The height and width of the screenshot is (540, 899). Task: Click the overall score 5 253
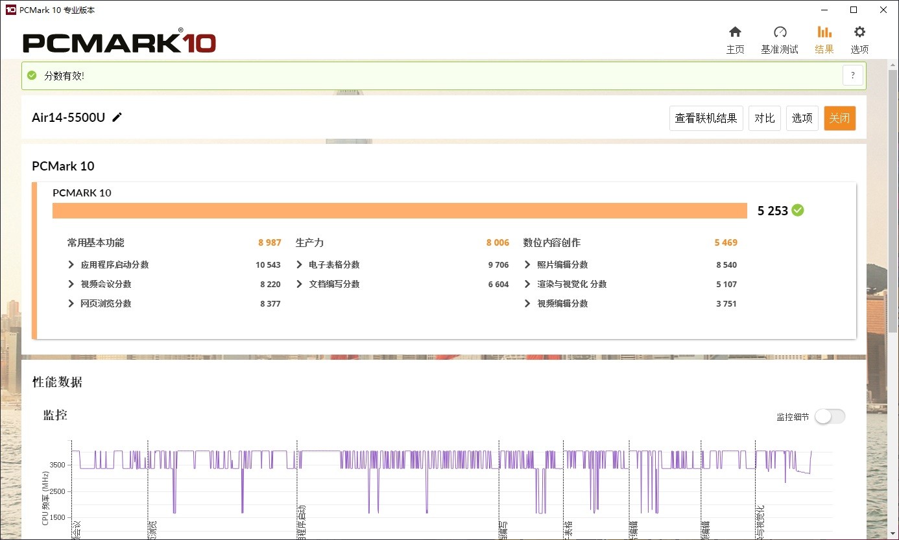pyautogui.click(x=773, y=211)
